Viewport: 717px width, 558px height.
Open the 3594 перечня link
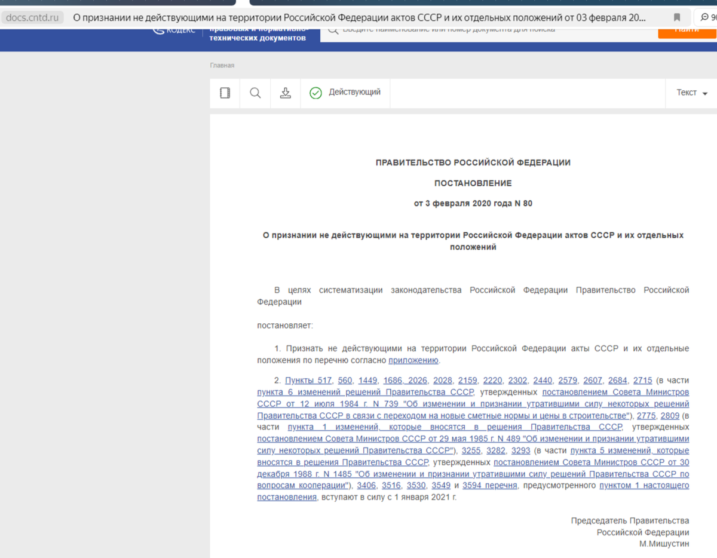(x=489, y=486)
